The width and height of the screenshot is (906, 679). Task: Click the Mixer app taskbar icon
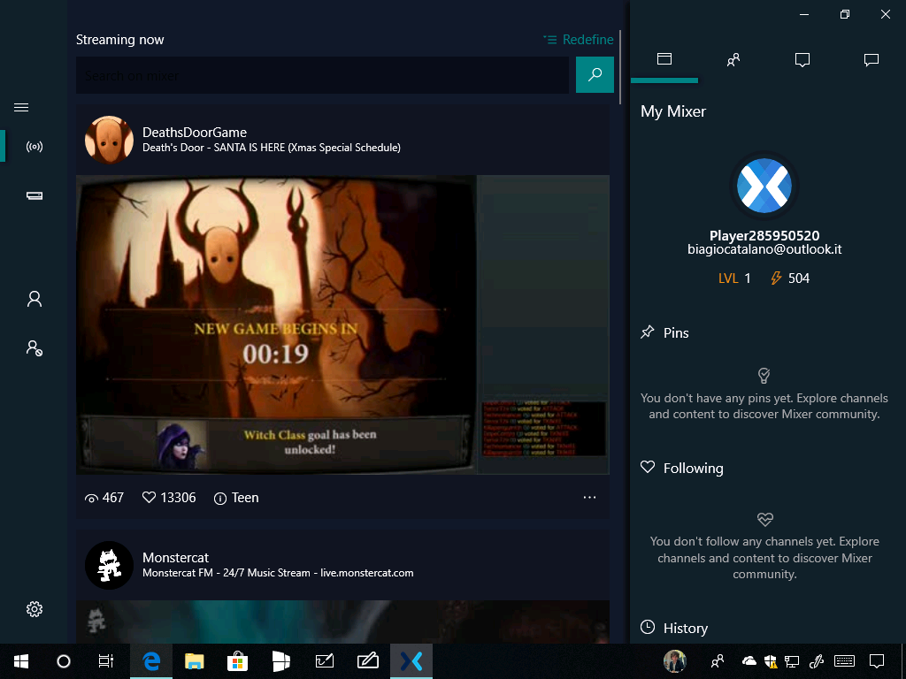coord(411,661)
